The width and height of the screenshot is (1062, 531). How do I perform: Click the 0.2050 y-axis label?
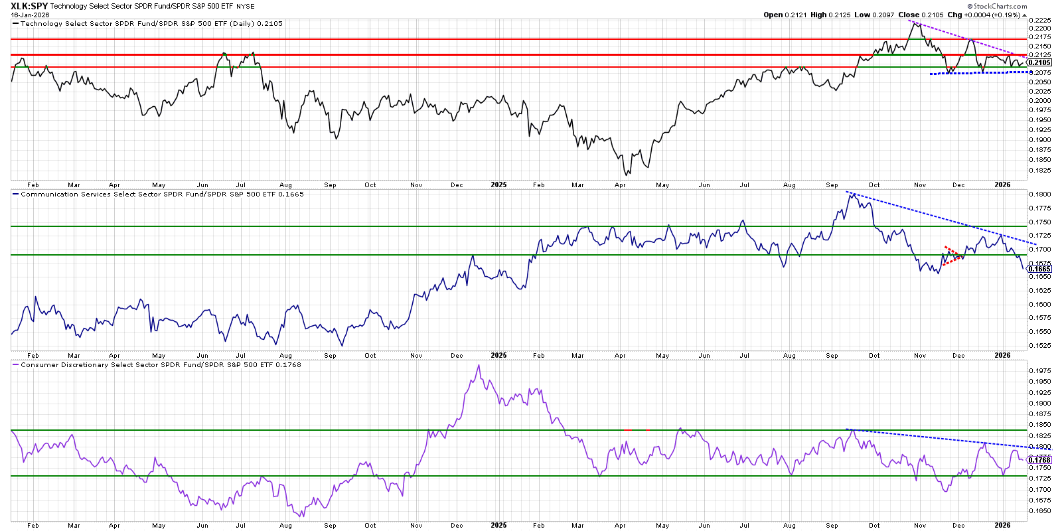[x=1039, y=82]
